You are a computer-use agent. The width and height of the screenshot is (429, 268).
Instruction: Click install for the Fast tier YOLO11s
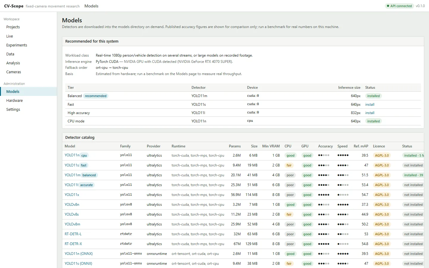pos(370,105)
